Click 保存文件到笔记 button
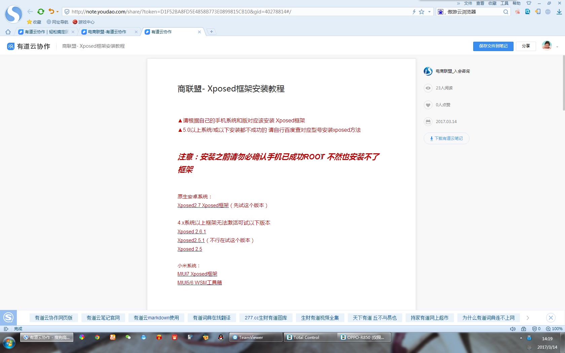Screen dimensions: 565x353 coord(493,46)
